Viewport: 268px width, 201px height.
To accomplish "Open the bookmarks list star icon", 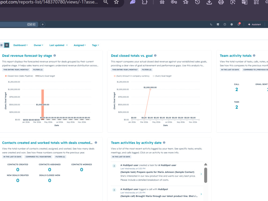I will (186, 2).
